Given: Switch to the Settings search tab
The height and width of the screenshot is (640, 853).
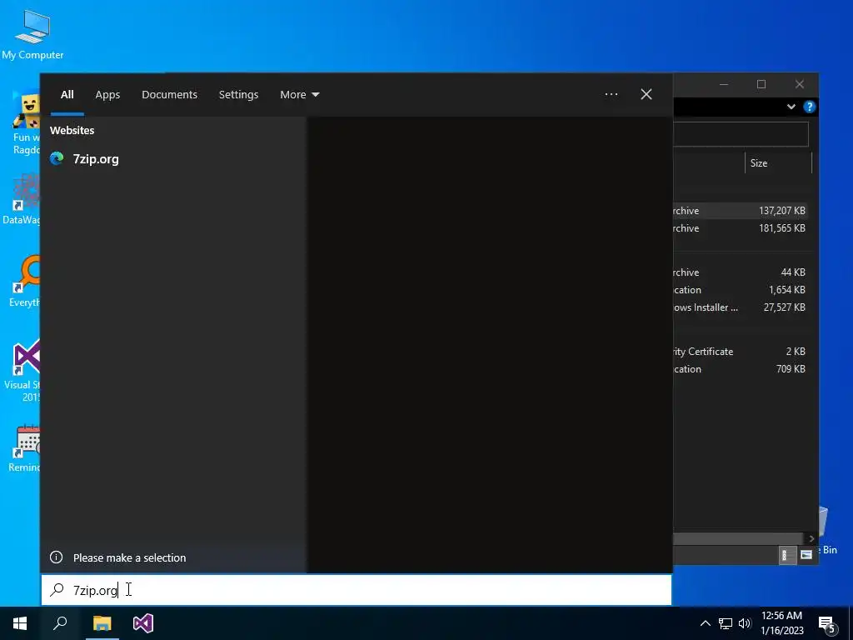Looking at the screenshot, I should click(x=238, y=95).
